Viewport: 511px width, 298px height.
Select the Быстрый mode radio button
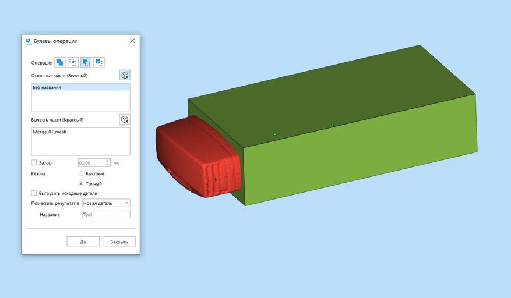[81, 173]
